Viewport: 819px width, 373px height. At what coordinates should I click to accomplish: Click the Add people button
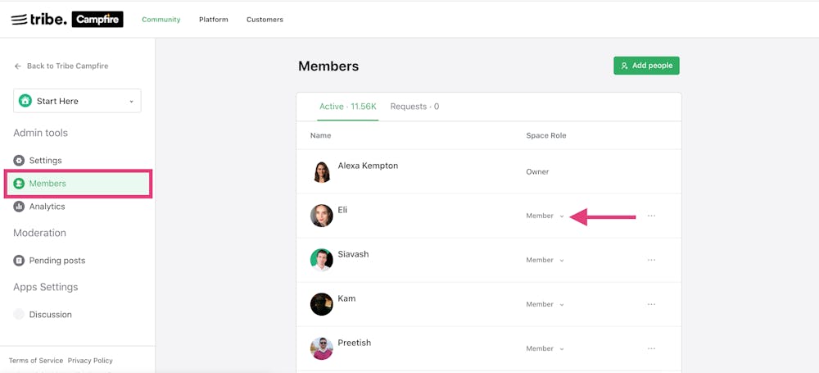coord(646,66)
